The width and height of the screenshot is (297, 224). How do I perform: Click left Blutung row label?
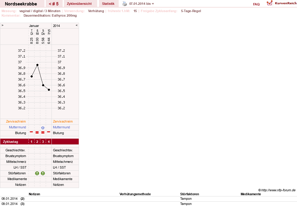click(21, 133)
